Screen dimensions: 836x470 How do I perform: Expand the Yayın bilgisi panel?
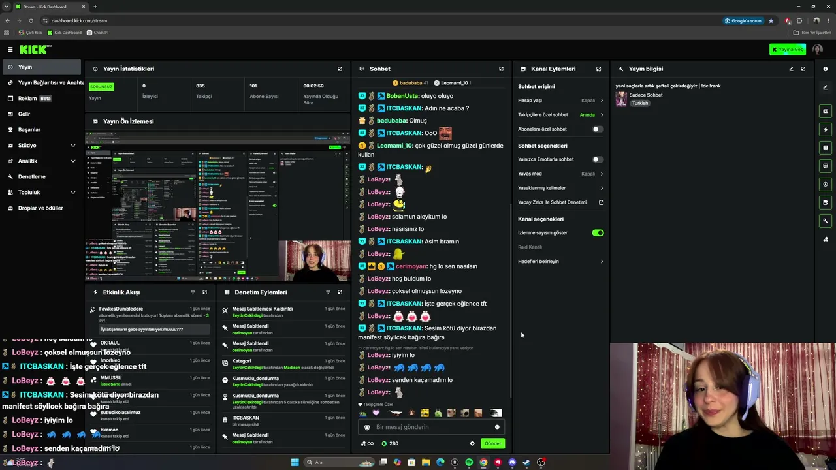pos(803,69)
